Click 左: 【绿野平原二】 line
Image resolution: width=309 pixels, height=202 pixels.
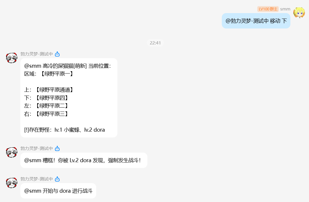pyautogui.click(x=47, y=106)
